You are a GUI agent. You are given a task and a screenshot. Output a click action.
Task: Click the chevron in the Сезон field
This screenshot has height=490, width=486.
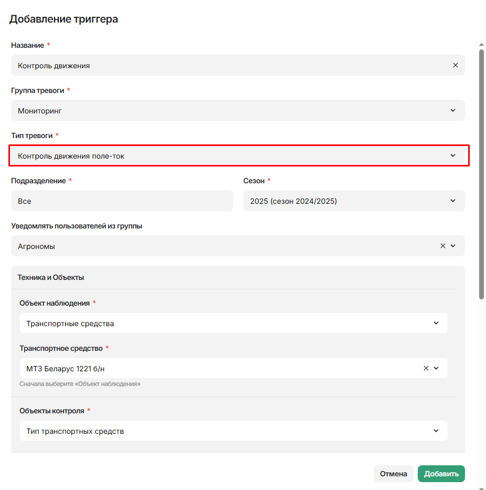(x=453, y=201)
